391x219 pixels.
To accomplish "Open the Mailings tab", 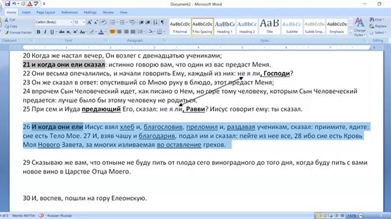I will (x=90, y=12).
